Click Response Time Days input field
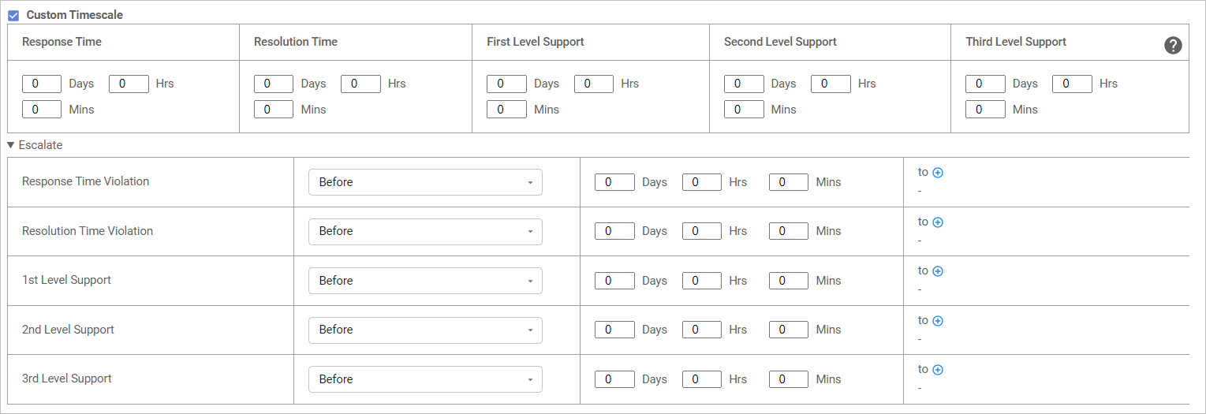Image resolution: width=1206 pixels, height=414 pixels. [42, 84]
